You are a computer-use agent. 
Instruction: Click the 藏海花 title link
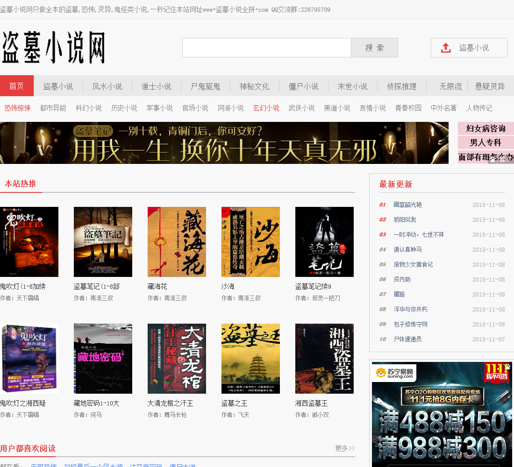point(157,286)
